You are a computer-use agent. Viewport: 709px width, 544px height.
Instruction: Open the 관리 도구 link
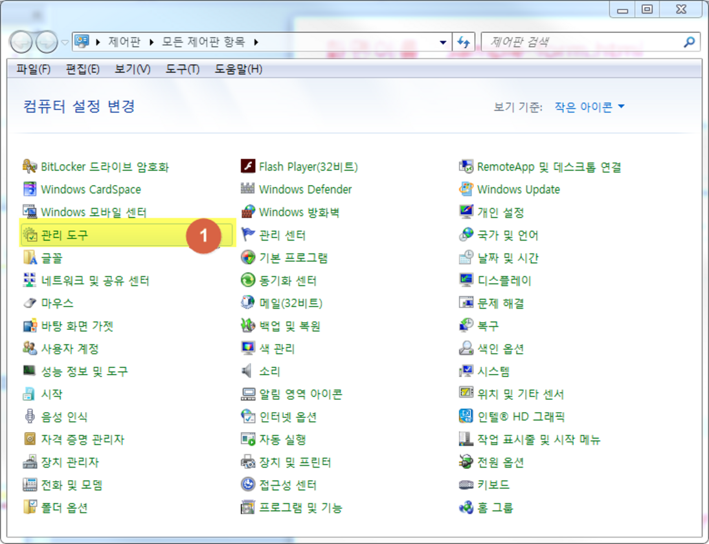64,235
